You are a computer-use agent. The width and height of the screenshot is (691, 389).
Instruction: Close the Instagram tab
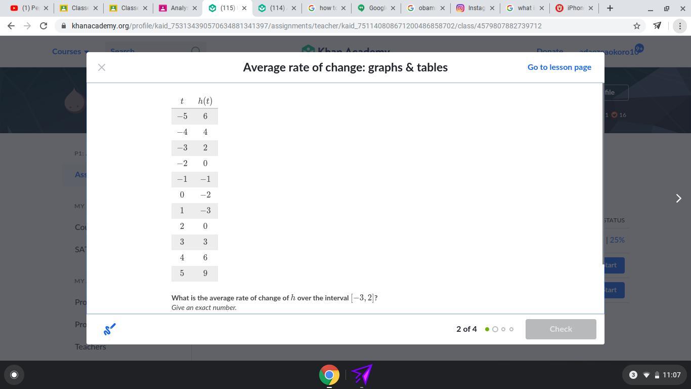tap(492, 8)
